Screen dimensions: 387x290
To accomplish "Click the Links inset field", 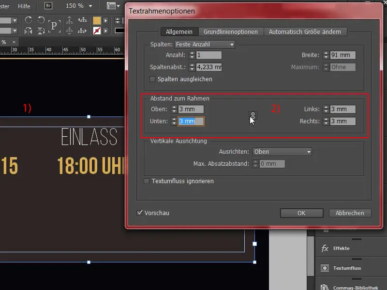I will tap(343, 109).
